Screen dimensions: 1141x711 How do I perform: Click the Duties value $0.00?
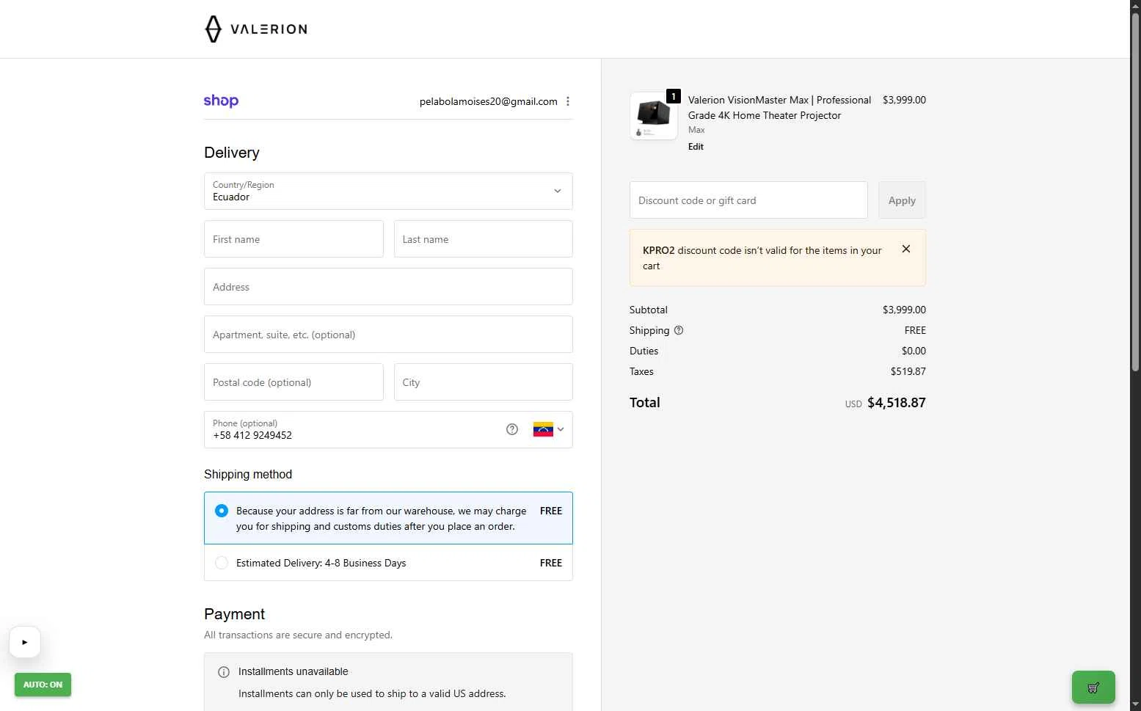(914, 351)
